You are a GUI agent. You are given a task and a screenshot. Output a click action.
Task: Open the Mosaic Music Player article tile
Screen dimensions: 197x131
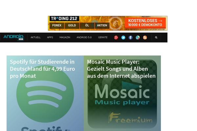(x=122, y=93)
